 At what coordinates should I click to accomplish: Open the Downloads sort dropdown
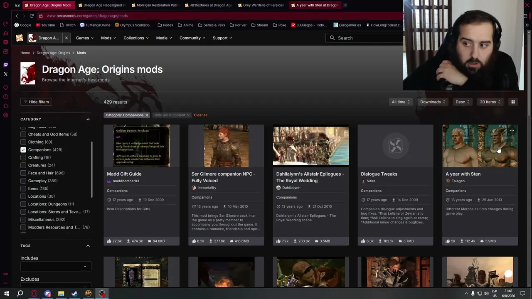click(x=433, y=102)
